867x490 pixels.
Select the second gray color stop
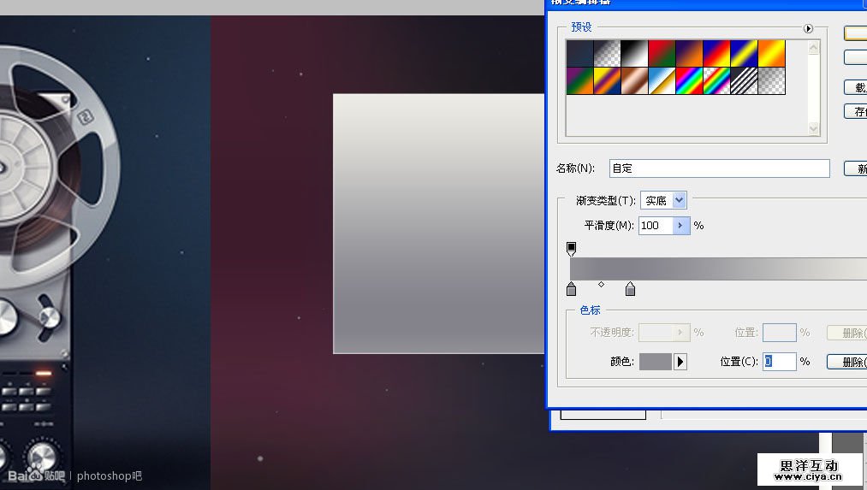point(631,290)
